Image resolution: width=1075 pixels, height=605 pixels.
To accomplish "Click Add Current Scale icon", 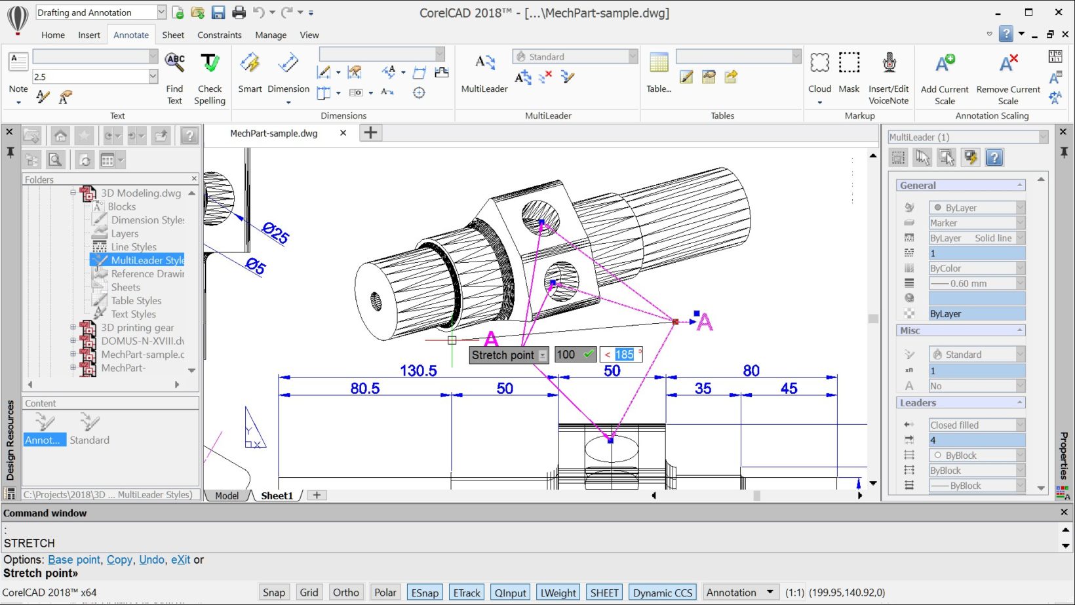I will [944, 64].
